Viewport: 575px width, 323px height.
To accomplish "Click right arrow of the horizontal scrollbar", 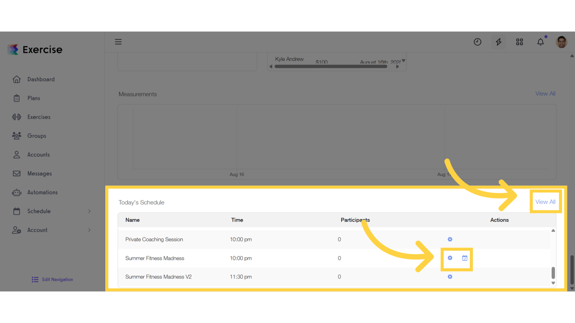I will coord(398,66).
